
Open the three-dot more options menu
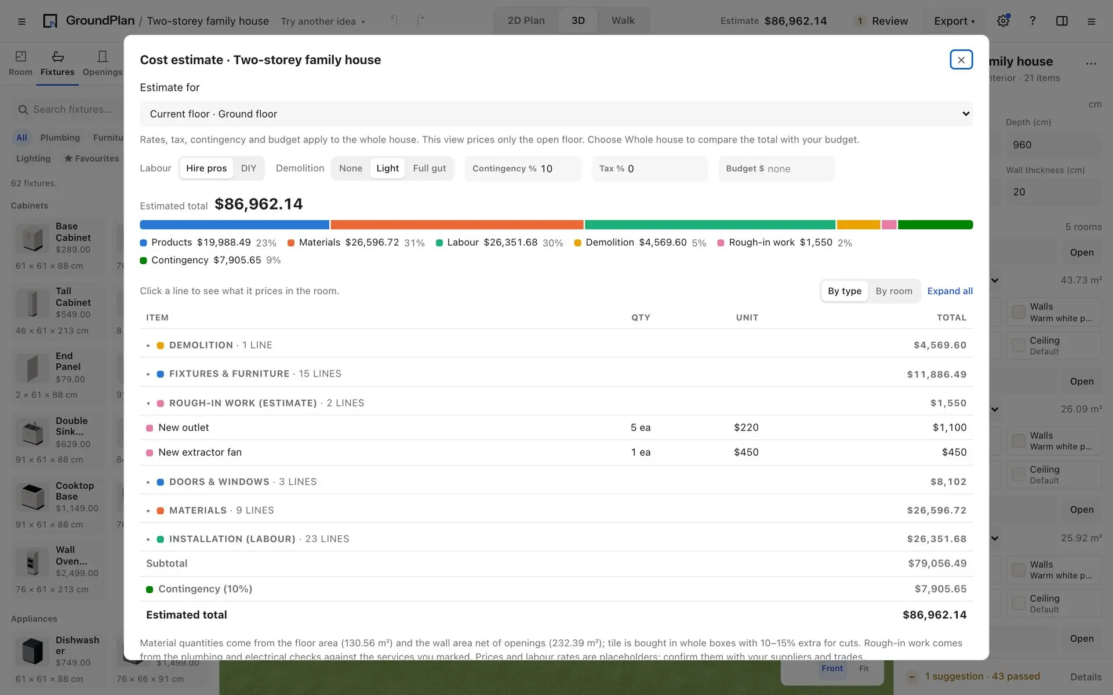click(x=1091, y=63)
